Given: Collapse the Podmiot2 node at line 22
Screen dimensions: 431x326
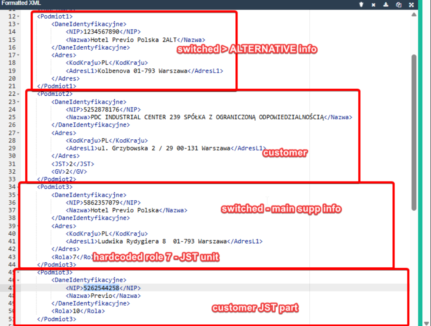Looking at the screenshot, I should pyautogui.click(x=17, y=94).
